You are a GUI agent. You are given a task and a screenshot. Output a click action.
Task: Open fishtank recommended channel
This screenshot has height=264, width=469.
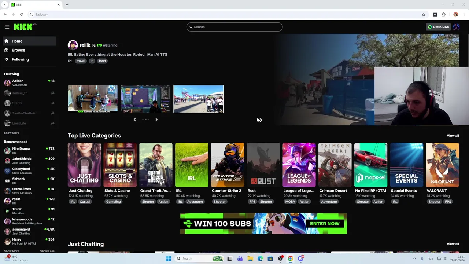coord(29,181)
